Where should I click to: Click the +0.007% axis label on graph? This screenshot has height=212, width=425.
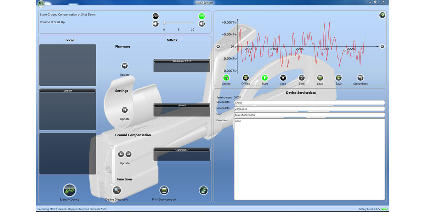coord(229,22)
